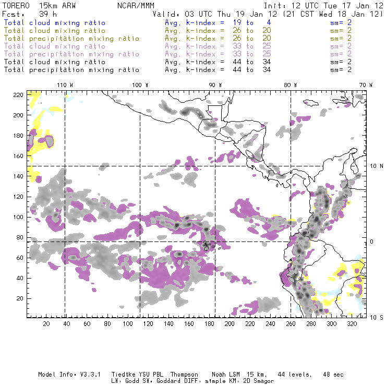Click the "100" value on the vertical axis

pyautogui.click(x=18, y=217)
